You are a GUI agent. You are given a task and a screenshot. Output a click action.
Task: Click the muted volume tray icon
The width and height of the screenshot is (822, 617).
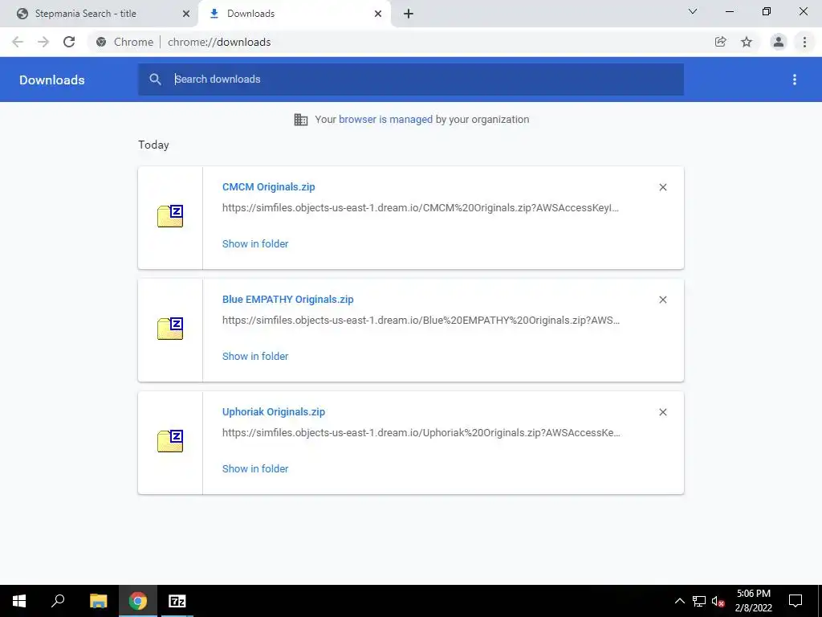pos(718,601)
